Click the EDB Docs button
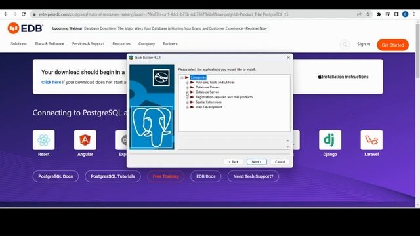This screenshot has width=420, height=236. 205,176
